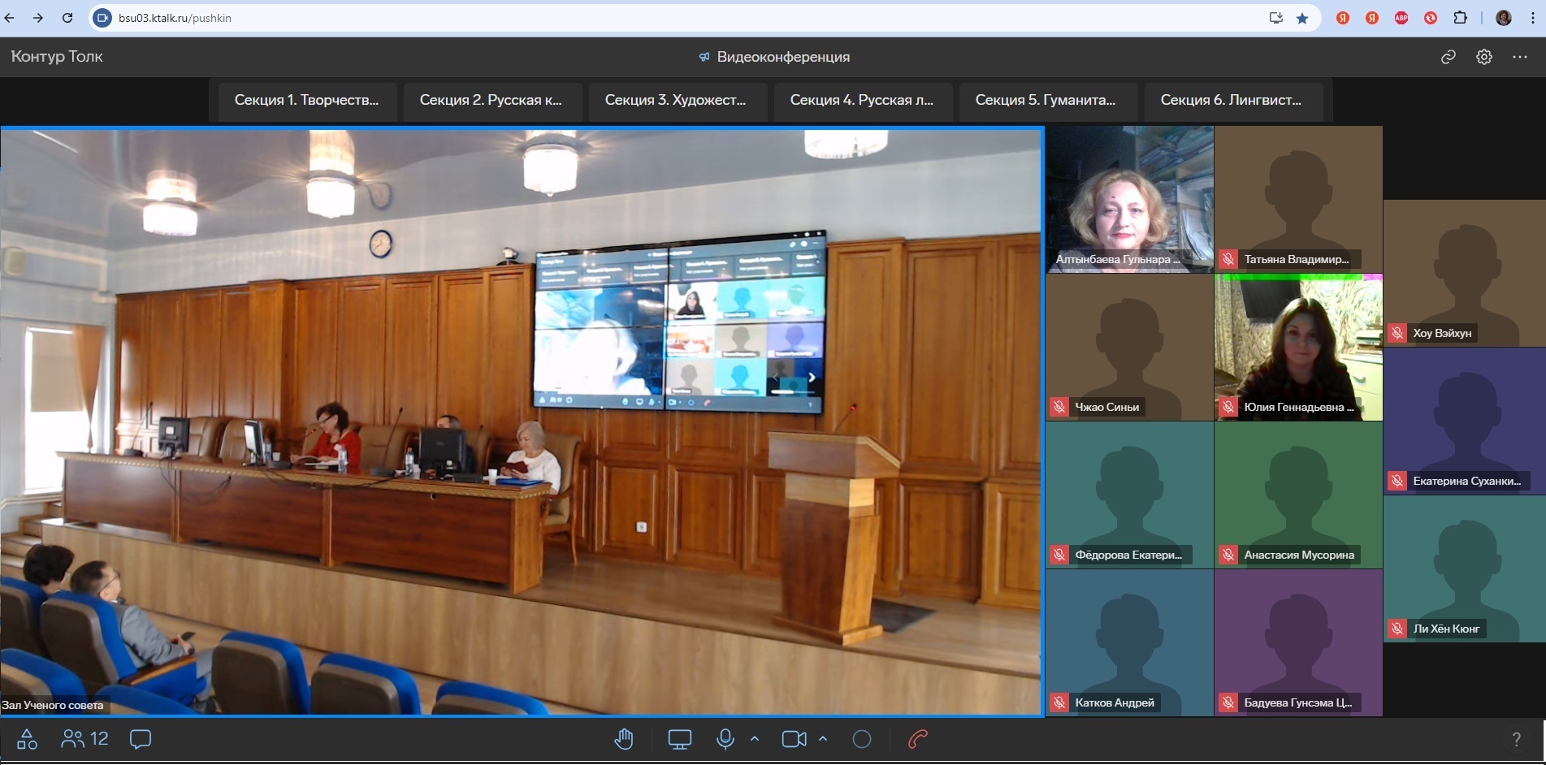Leave call with red phone icon
This screenshot has height=765, width=1546.
pos(918,739)
